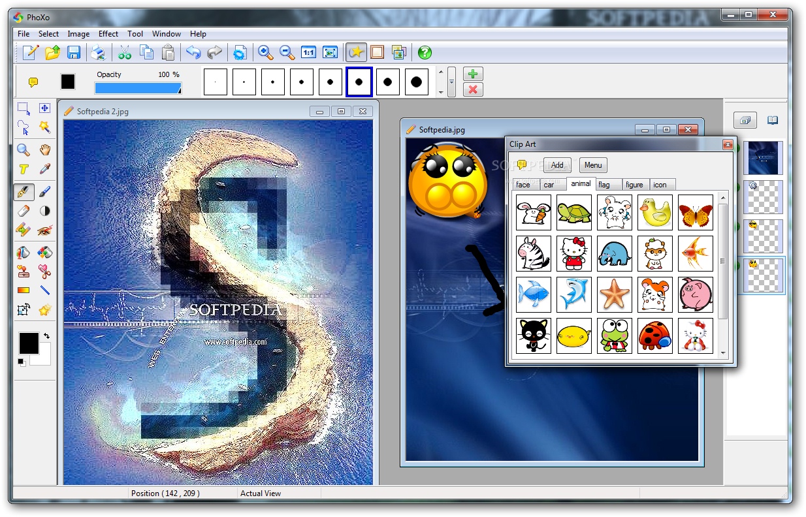
Task: Click the Add button in Clip Art
Action: pyautogui.click(x=557, y=165)
